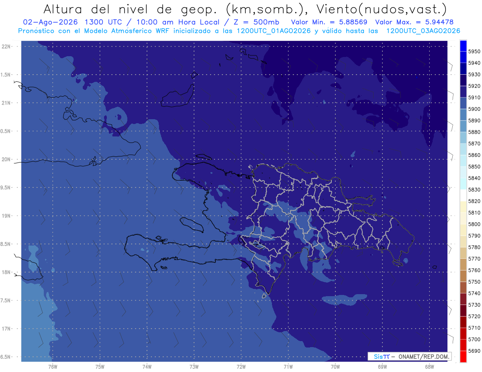Click the '5870' colorbar value

[474, 143]
